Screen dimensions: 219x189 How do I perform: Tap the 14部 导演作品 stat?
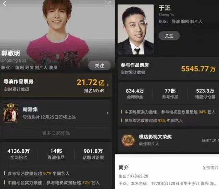(56, 154)
